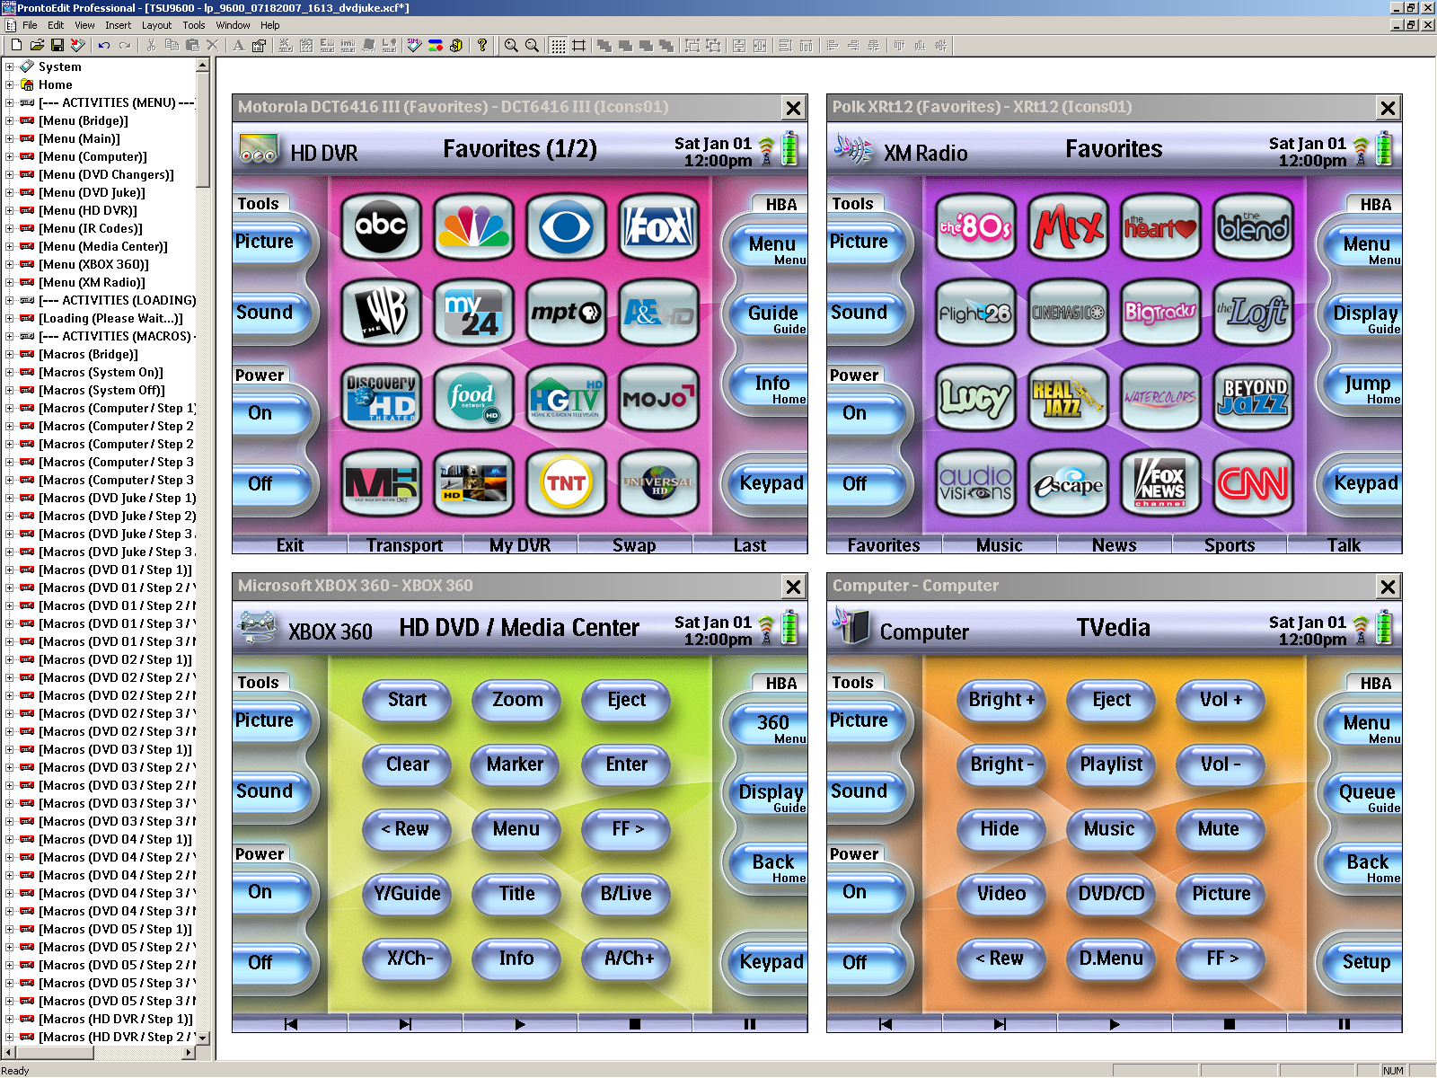Image resolution: width=1437 pixels, height=1078 pixels.
Task: Select the [Menu (Computer)] tree item
Action: (x=93, y=156)
